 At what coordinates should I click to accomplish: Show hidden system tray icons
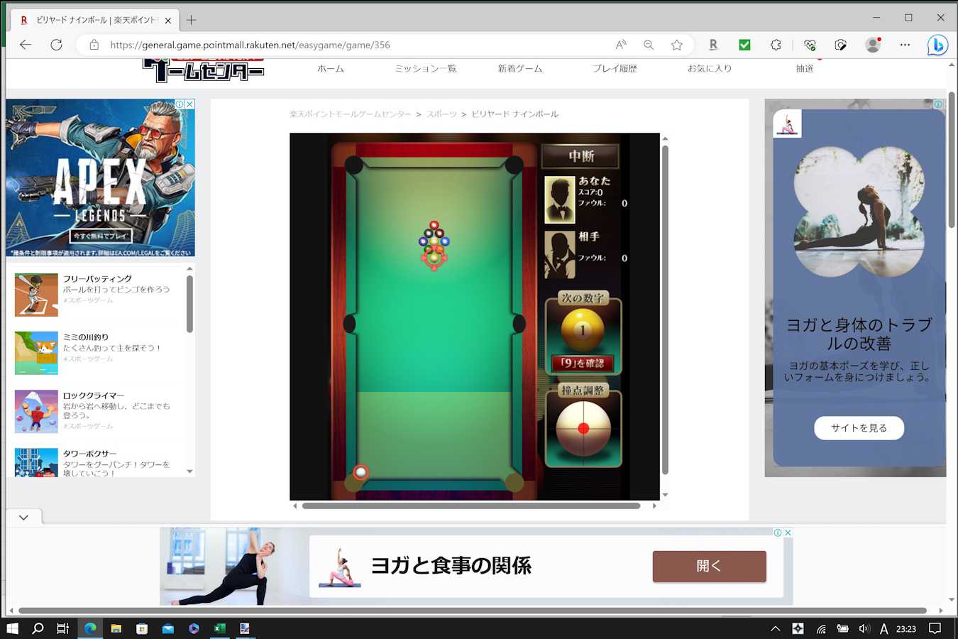tap(775, 628)
